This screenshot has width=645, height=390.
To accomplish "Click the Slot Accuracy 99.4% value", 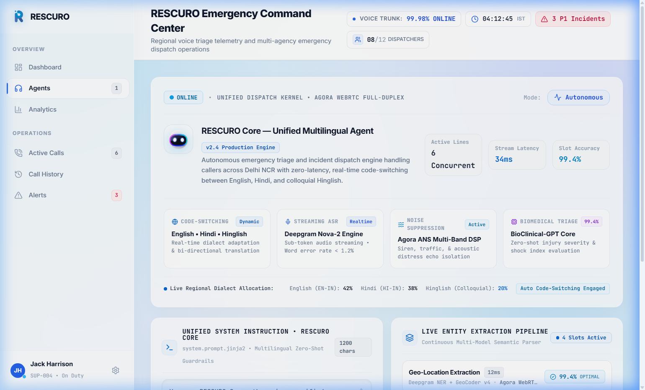I will pyautogui.click(x=570, y=159).
